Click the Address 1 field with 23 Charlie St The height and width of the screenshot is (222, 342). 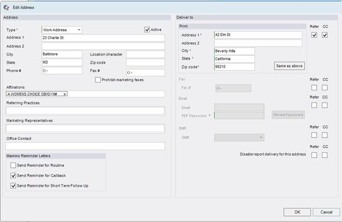click(104, 38)
